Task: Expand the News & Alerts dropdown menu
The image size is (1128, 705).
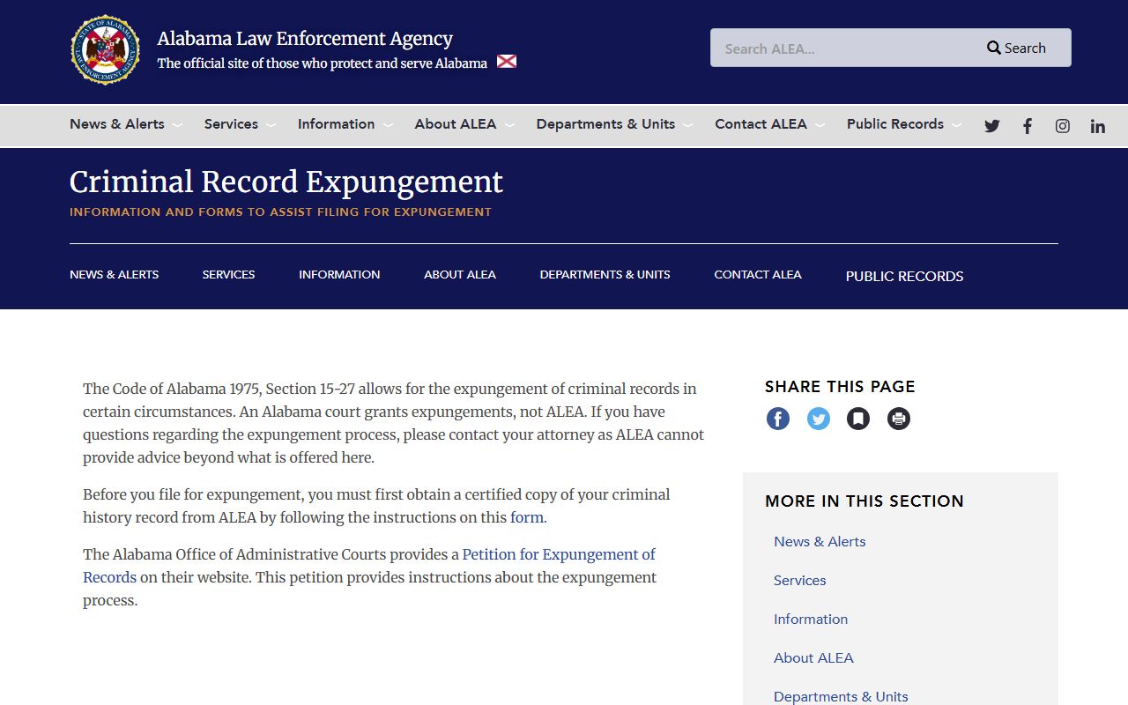Action: (x=126, y=124)
